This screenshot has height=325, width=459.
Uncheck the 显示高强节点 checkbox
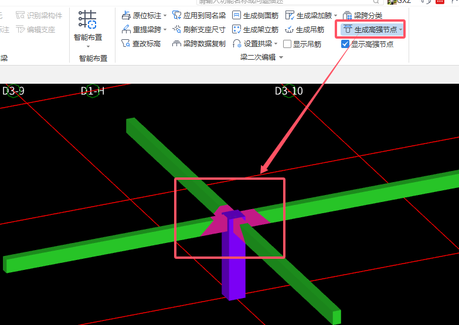coord(345,44)
